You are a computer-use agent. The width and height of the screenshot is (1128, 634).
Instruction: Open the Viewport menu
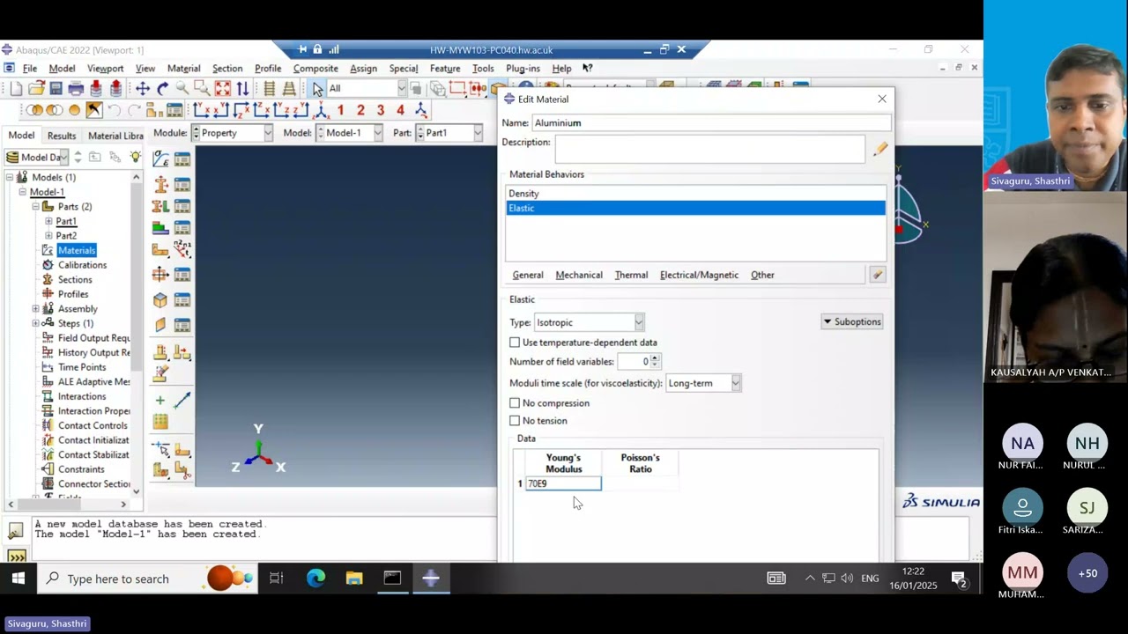pos(105,68)
